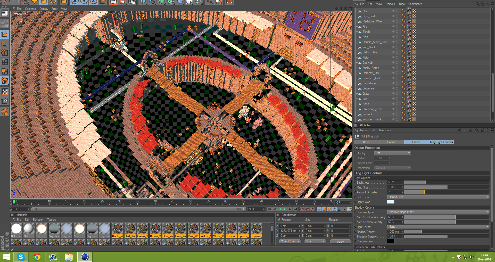The image size is (495, 262).
Task: Switch to the Ring Light Controls tab
Action: [x=441, y=142]
